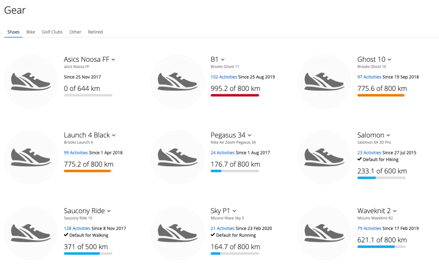Click the Default for Walking checkmark
This screenshot has width=439, height=265.
pyautogui.click(x=66, y=235)
